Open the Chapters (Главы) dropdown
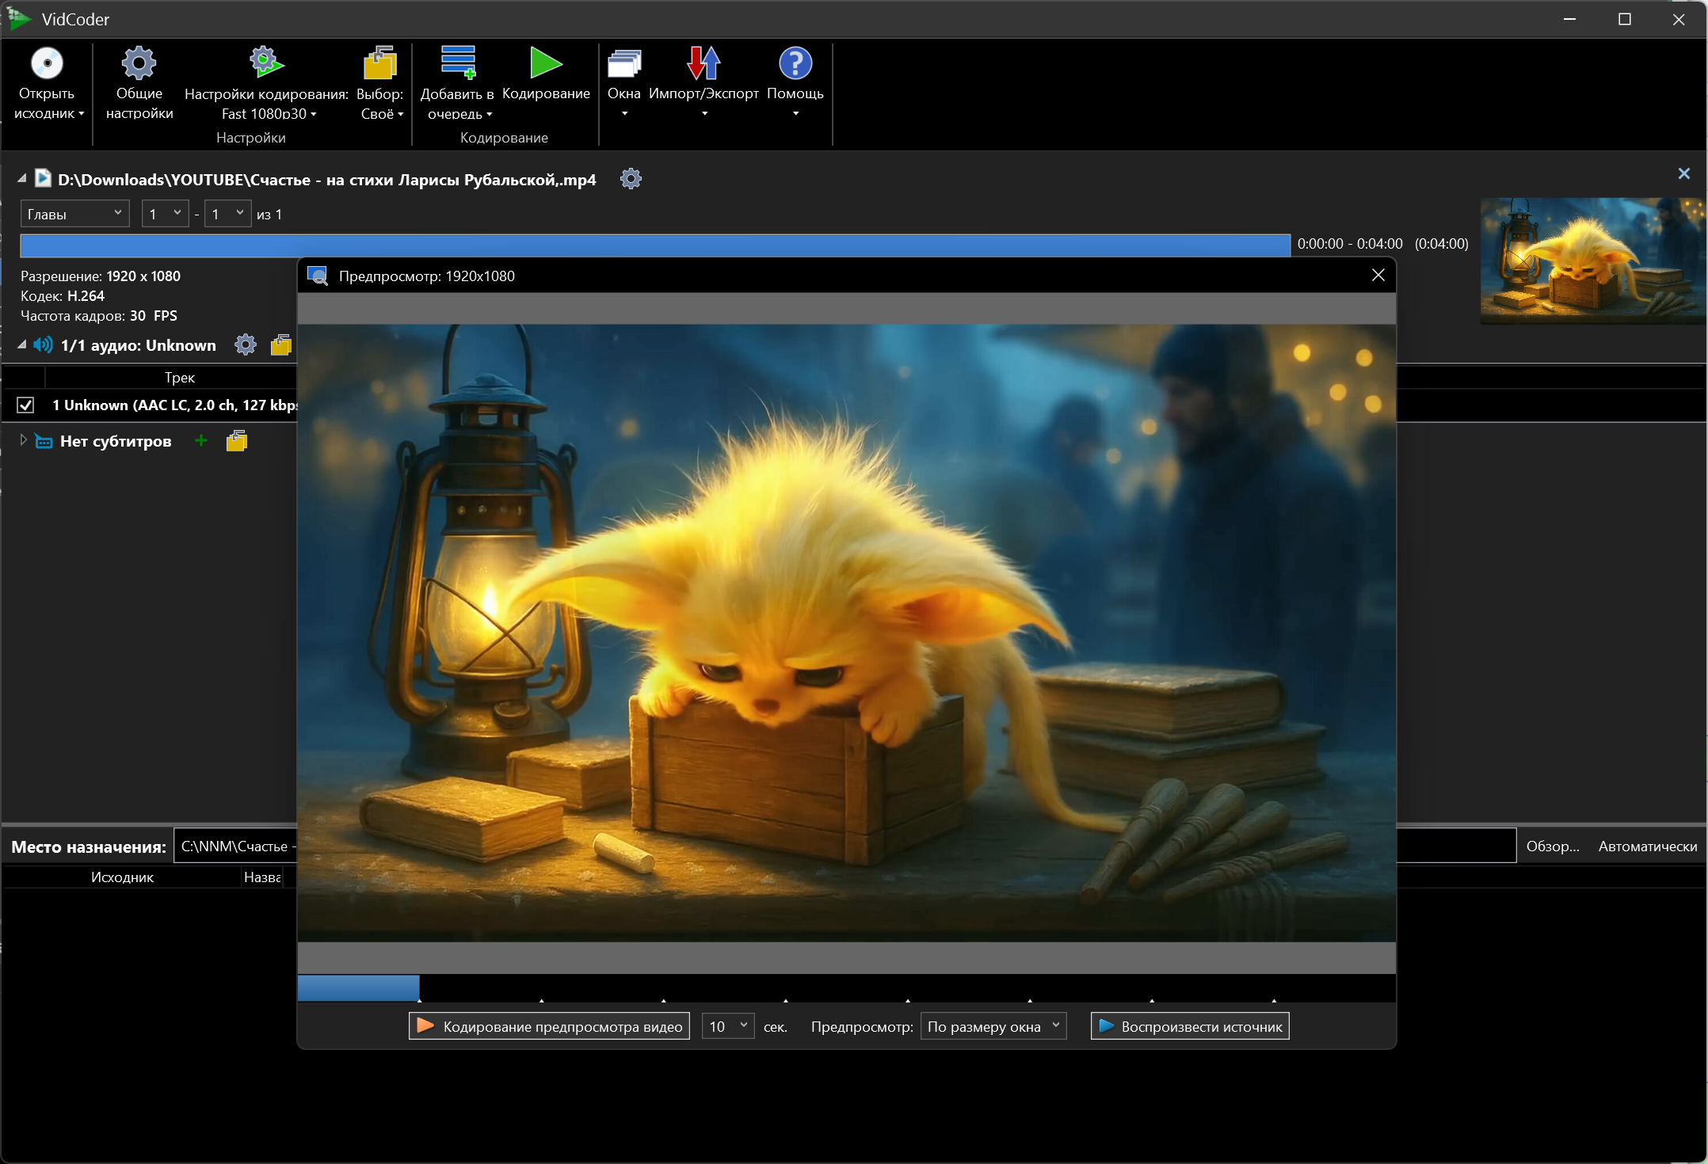This screenshot has height=1164, width=1708. (x=74, y=214)
